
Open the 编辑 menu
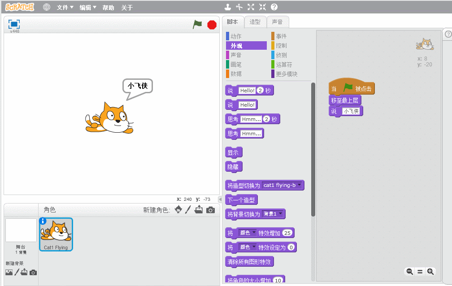pyautogui.click(x=87, y=8)
